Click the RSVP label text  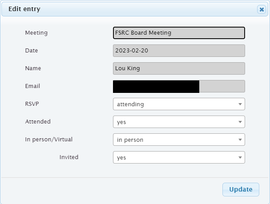32,104
